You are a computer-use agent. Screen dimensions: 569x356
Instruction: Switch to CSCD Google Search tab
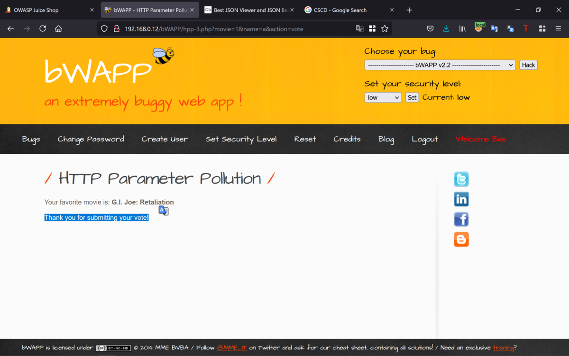point(349,10)
